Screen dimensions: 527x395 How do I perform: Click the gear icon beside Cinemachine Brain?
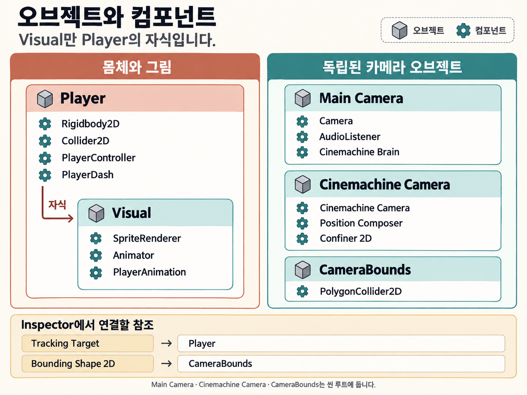coord(302,152)
